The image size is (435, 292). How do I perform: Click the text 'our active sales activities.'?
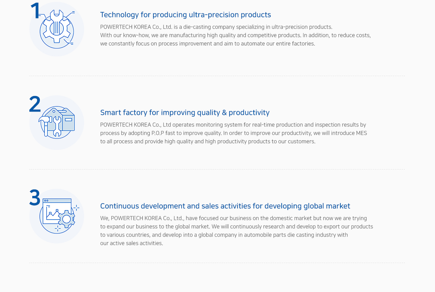[132, 243]
